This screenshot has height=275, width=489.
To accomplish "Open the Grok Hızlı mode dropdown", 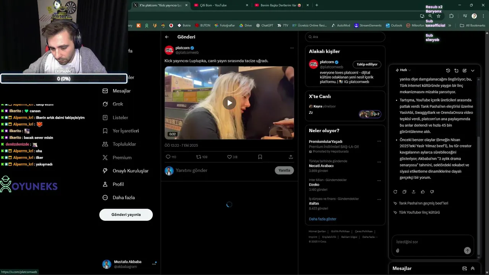I will [x=403, y=70].
